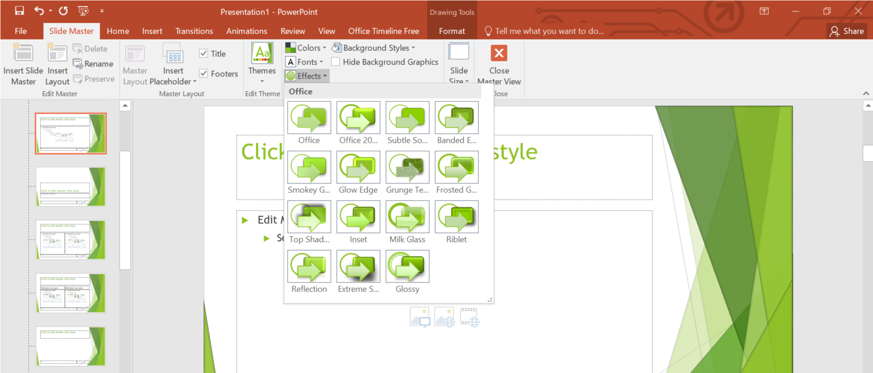Screen dimensions: 873x373
Task: Apply the Glossy effect
Action: point(407,272)
